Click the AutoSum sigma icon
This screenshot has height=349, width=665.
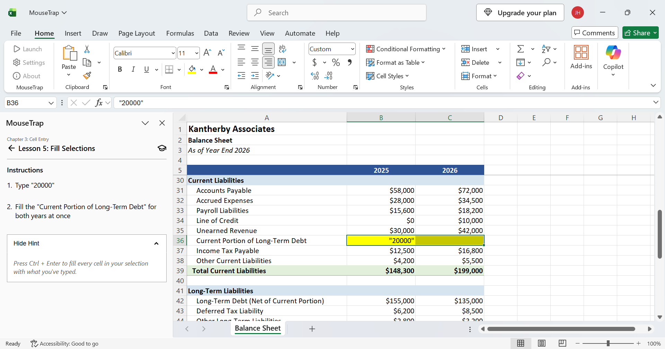521,49
